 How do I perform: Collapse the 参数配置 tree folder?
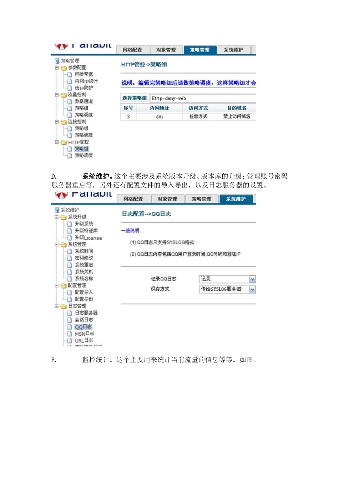(x=57, y=67)
